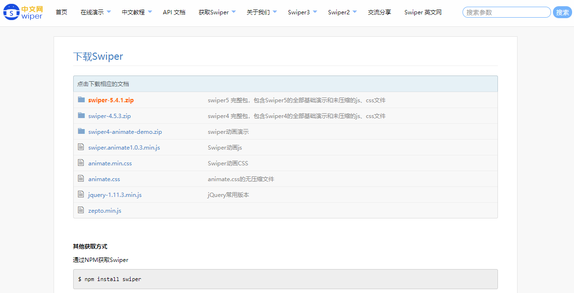This screenshot has height=293, width=574.
Task: Expand the Swiper3 dropdown arrow
Action: (315, 12)
